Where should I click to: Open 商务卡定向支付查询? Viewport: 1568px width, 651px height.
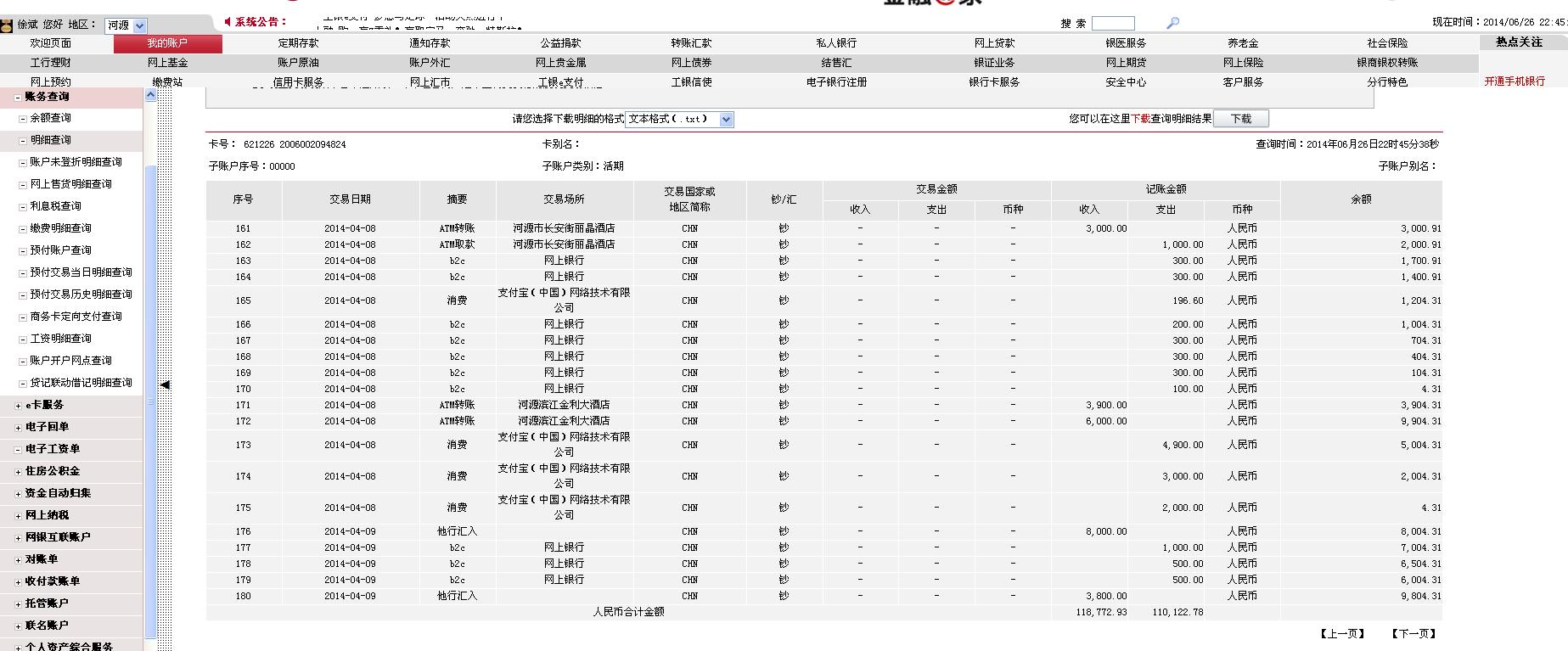[x=76, y=317]
